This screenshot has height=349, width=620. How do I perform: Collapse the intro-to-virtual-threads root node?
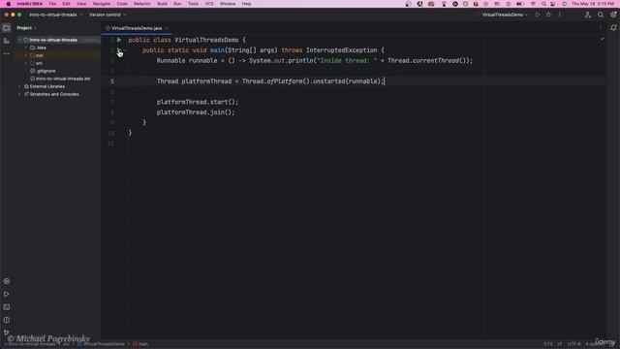19,40
